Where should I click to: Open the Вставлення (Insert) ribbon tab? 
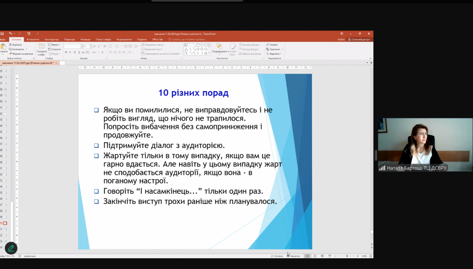pos(33,39)
